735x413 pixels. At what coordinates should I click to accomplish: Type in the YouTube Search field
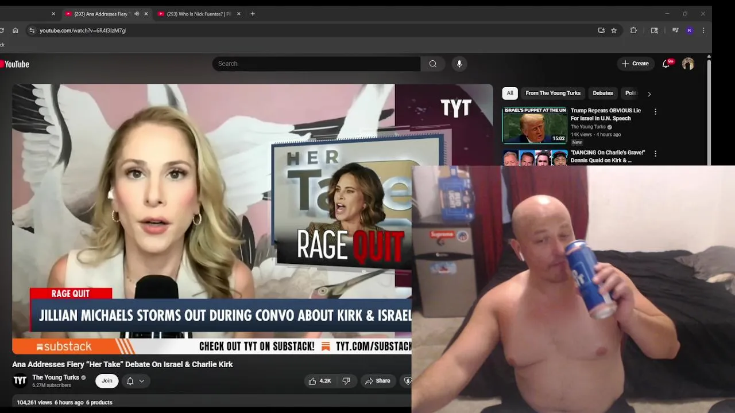[316, 64]
